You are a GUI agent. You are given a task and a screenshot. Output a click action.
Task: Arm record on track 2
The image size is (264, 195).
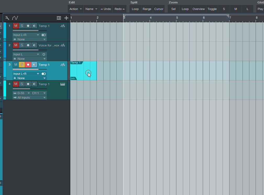coord(28,45)
